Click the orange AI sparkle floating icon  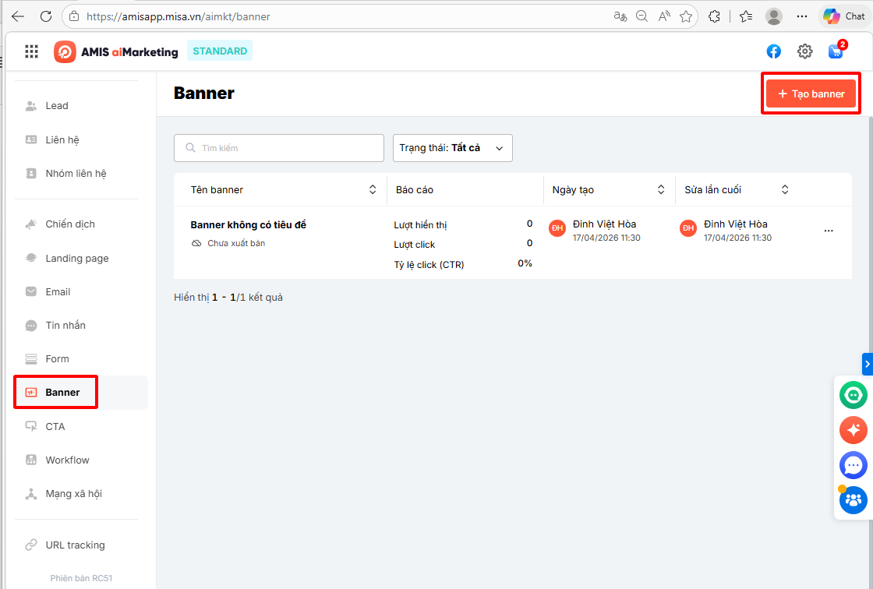pyautogui.click(x=853, y=430)
